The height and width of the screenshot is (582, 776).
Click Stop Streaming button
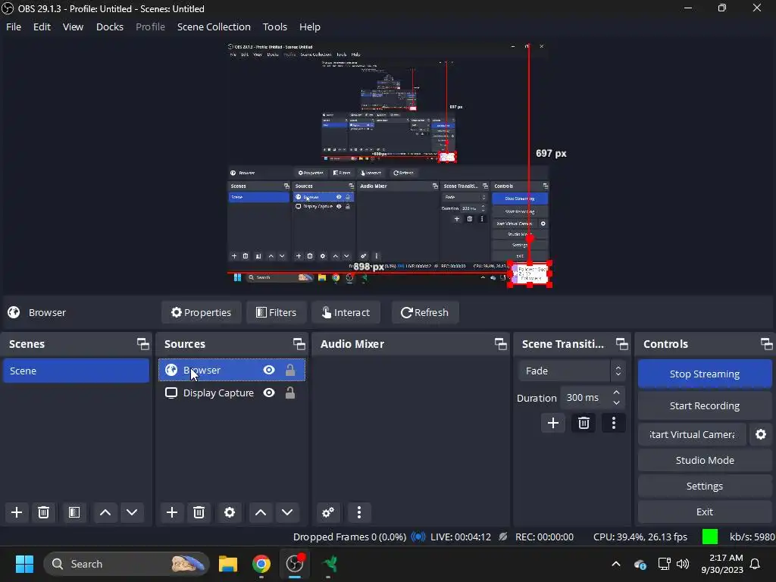tap(704, 374)
